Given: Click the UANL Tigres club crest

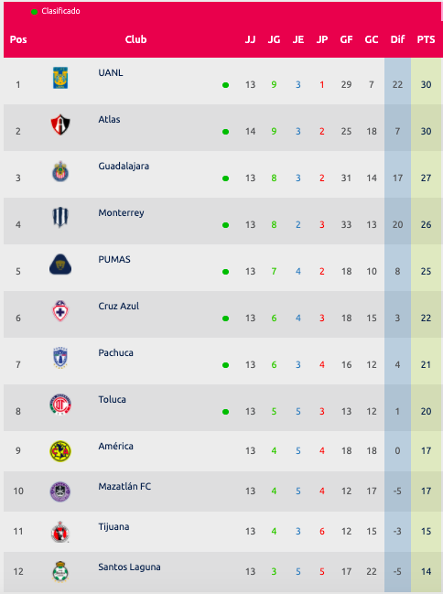Looking at the screenshot, I should click(x=60, y=78).
